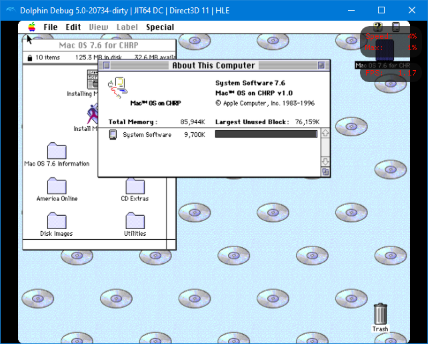Click the System Software 9,700K value
Viewport: 428px width, 344px height.
coord(195,134)
